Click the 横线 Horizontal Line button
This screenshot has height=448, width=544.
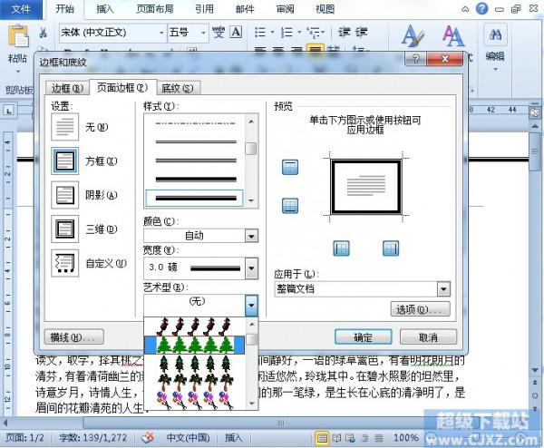[74, 336]
